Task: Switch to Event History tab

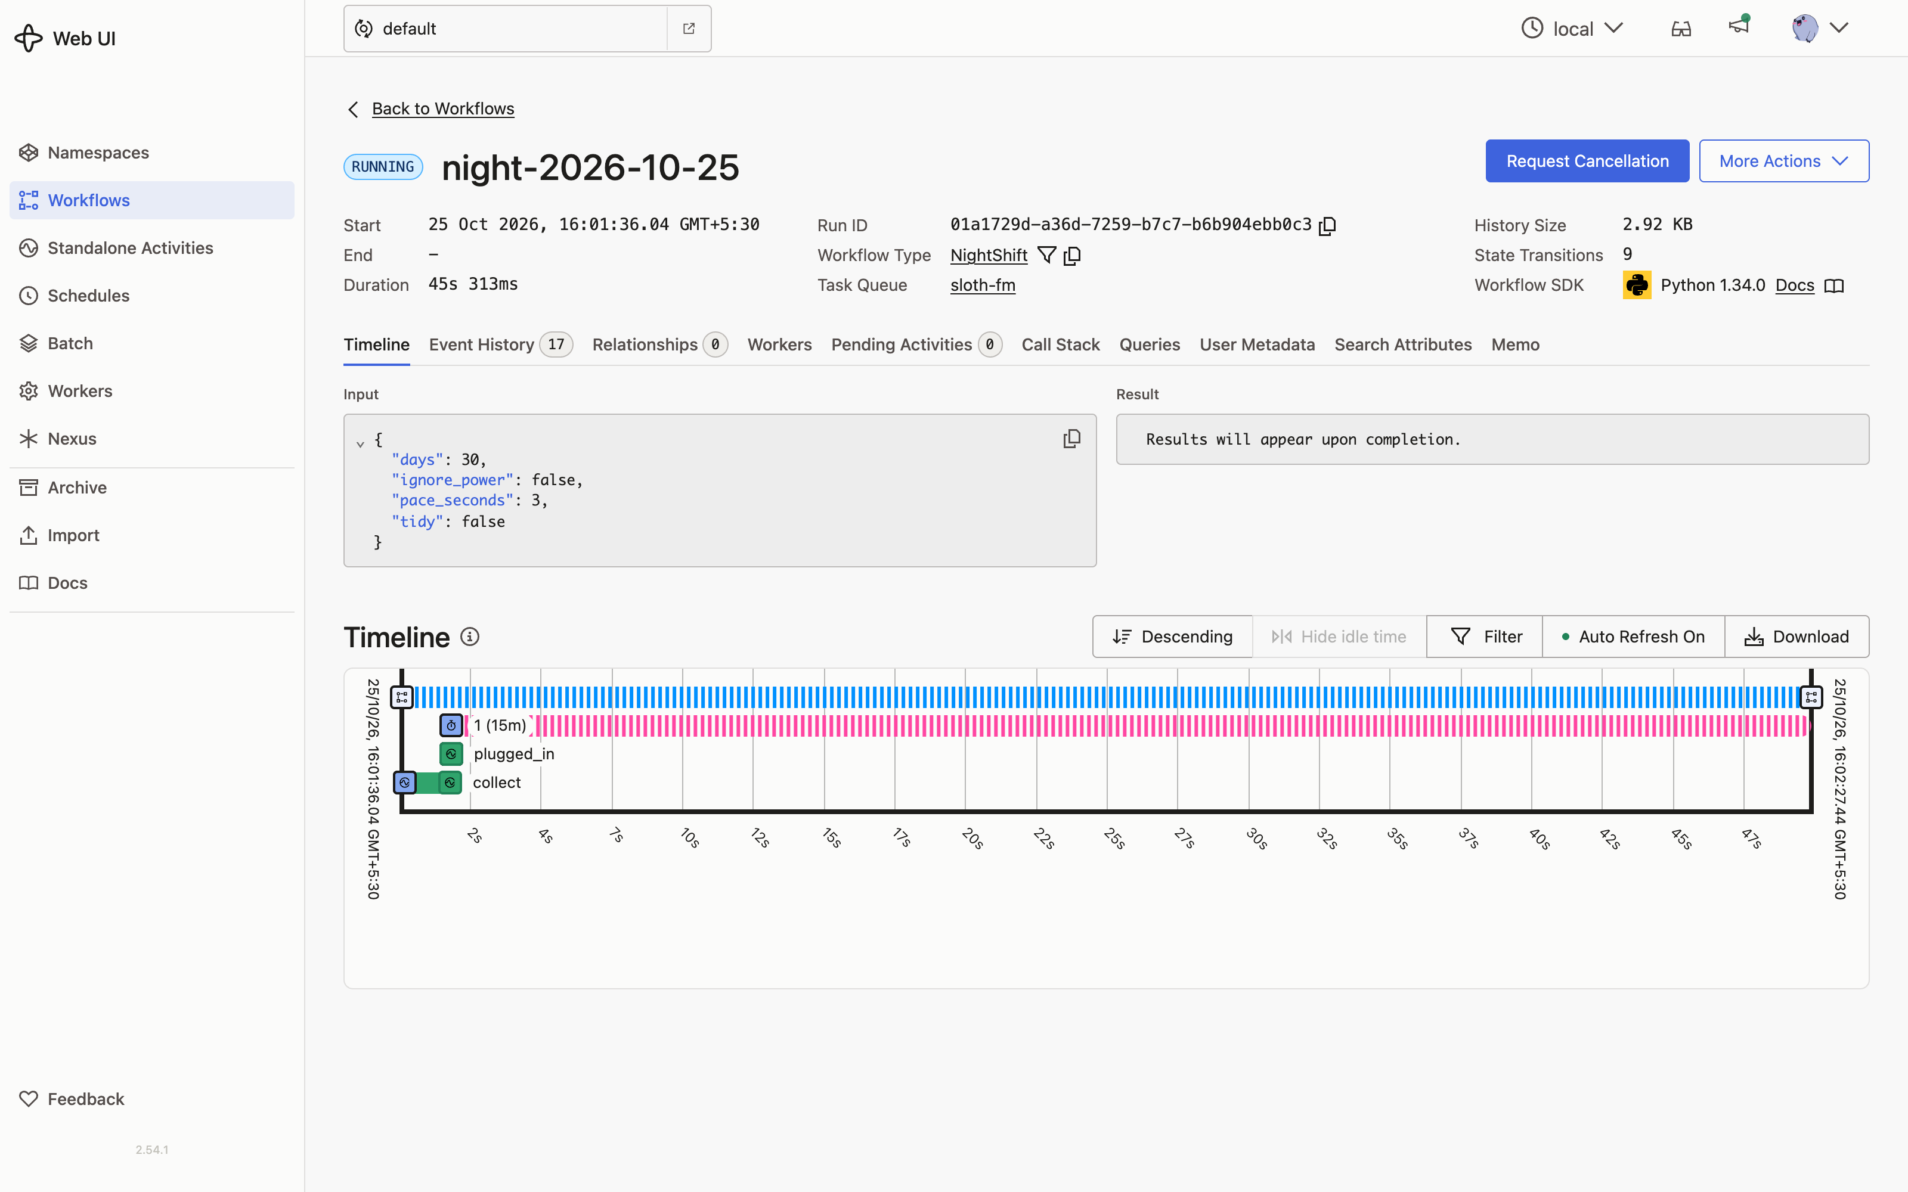Action: (501, 344)
